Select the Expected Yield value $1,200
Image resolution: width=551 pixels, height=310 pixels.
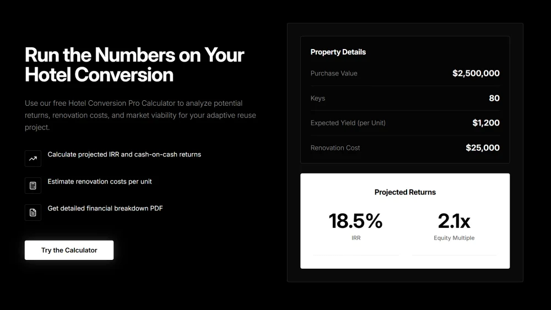[x=485, y=123]
